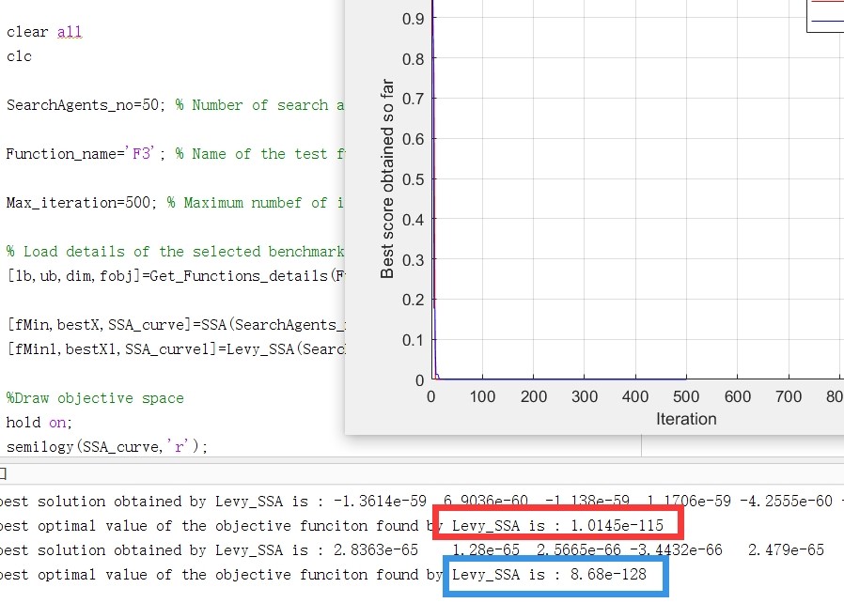Click the 0.3 y-axis tick label

tap(414, 260)
